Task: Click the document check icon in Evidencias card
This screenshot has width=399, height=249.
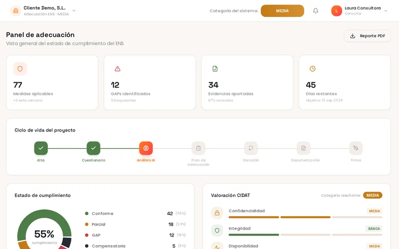Action: tap(215, 69)
